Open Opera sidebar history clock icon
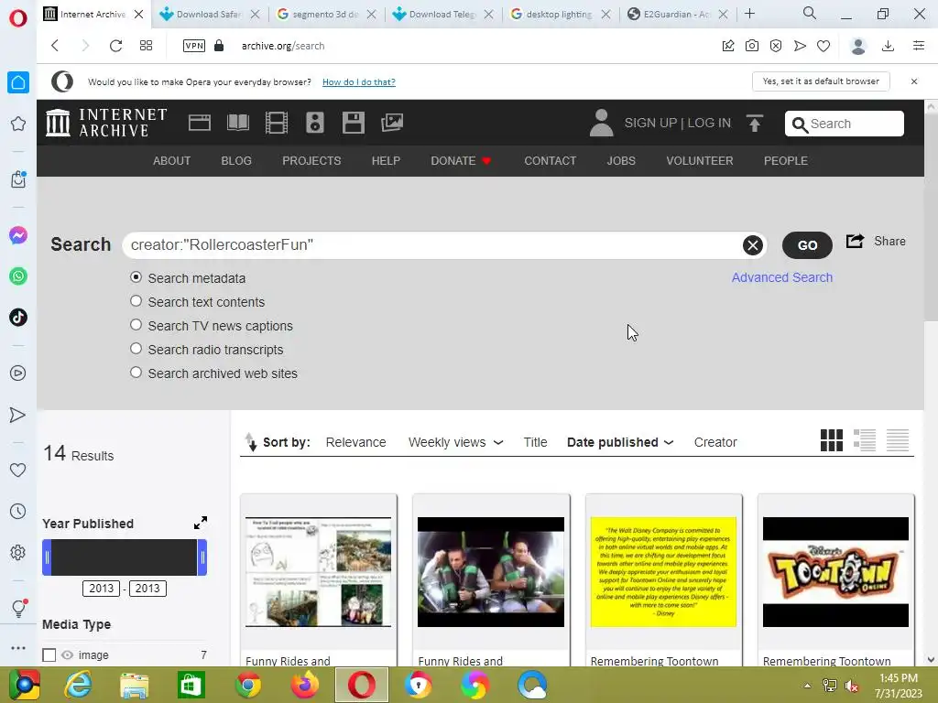 pos(18,511)
